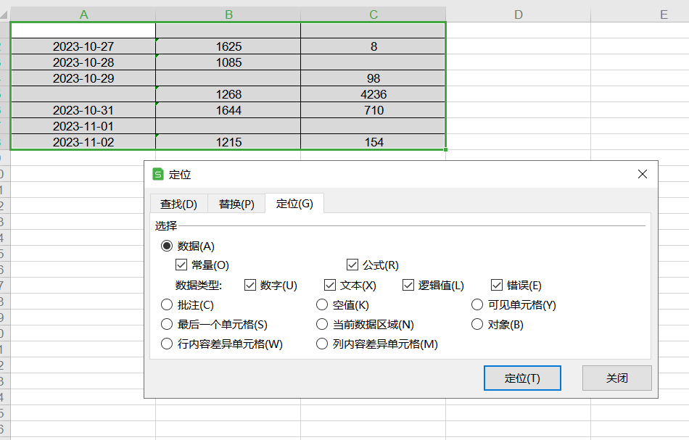This screenshot has width=689, height=440.
Task: Select column B header
Action: tap(228, 14)
